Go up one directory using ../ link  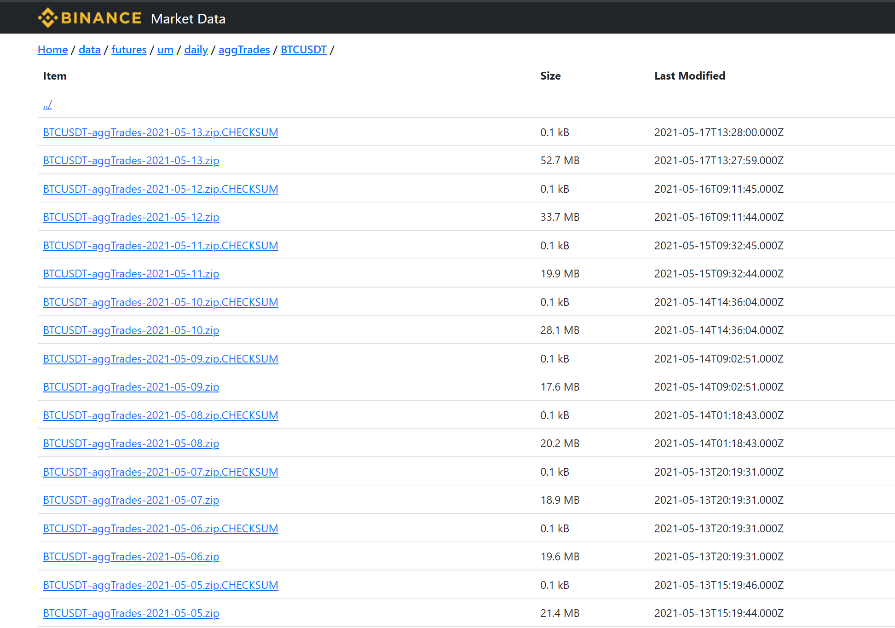[x=47, y=104]
